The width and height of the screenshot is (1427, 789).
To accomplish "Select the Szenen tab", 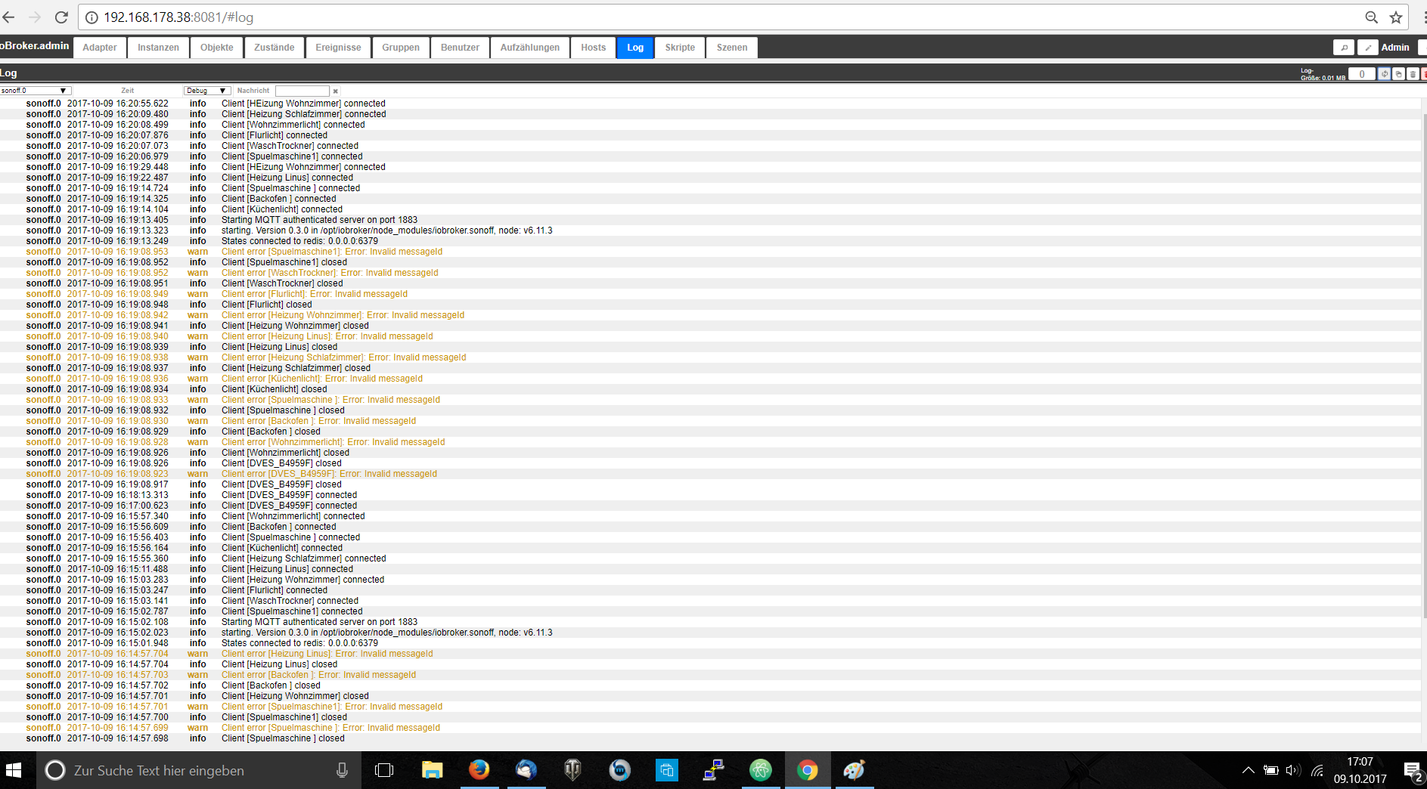I will pyautogui.click(x=732, y=48).
